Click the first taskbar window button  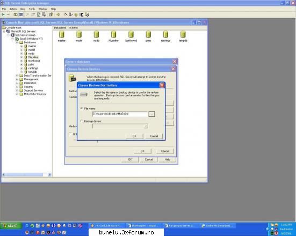coord(107,225)
